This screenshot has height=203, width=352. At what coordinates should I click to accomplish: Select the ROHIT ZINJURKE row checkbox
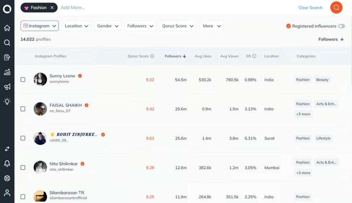(x=23, y=138)
